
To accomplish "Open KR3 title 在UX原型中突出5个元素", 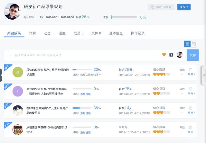I will [47, 111].
